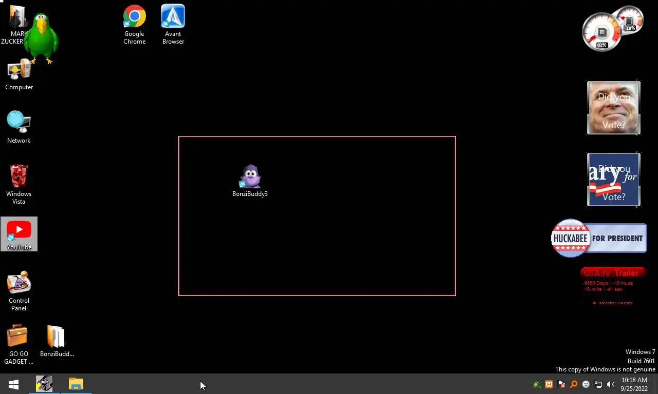Image resolution: width=658 pixels, height=394 pixels.
Task: Click the green parrot tray icon
Action: pos(537,384)
